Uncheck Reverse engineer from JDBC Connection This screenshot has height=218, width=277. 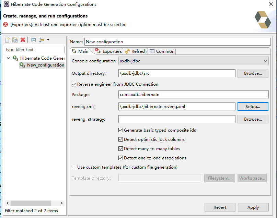(x=74, y=84)
